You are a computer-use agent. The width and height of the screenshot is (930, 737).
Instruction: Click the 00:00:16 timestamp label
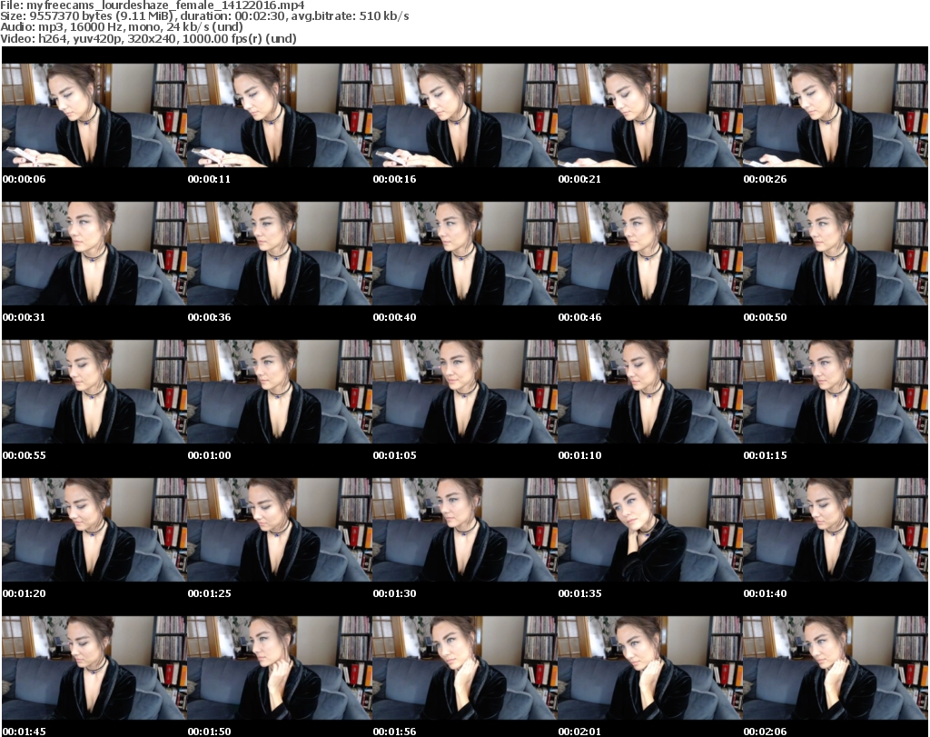tap(394, 179)
